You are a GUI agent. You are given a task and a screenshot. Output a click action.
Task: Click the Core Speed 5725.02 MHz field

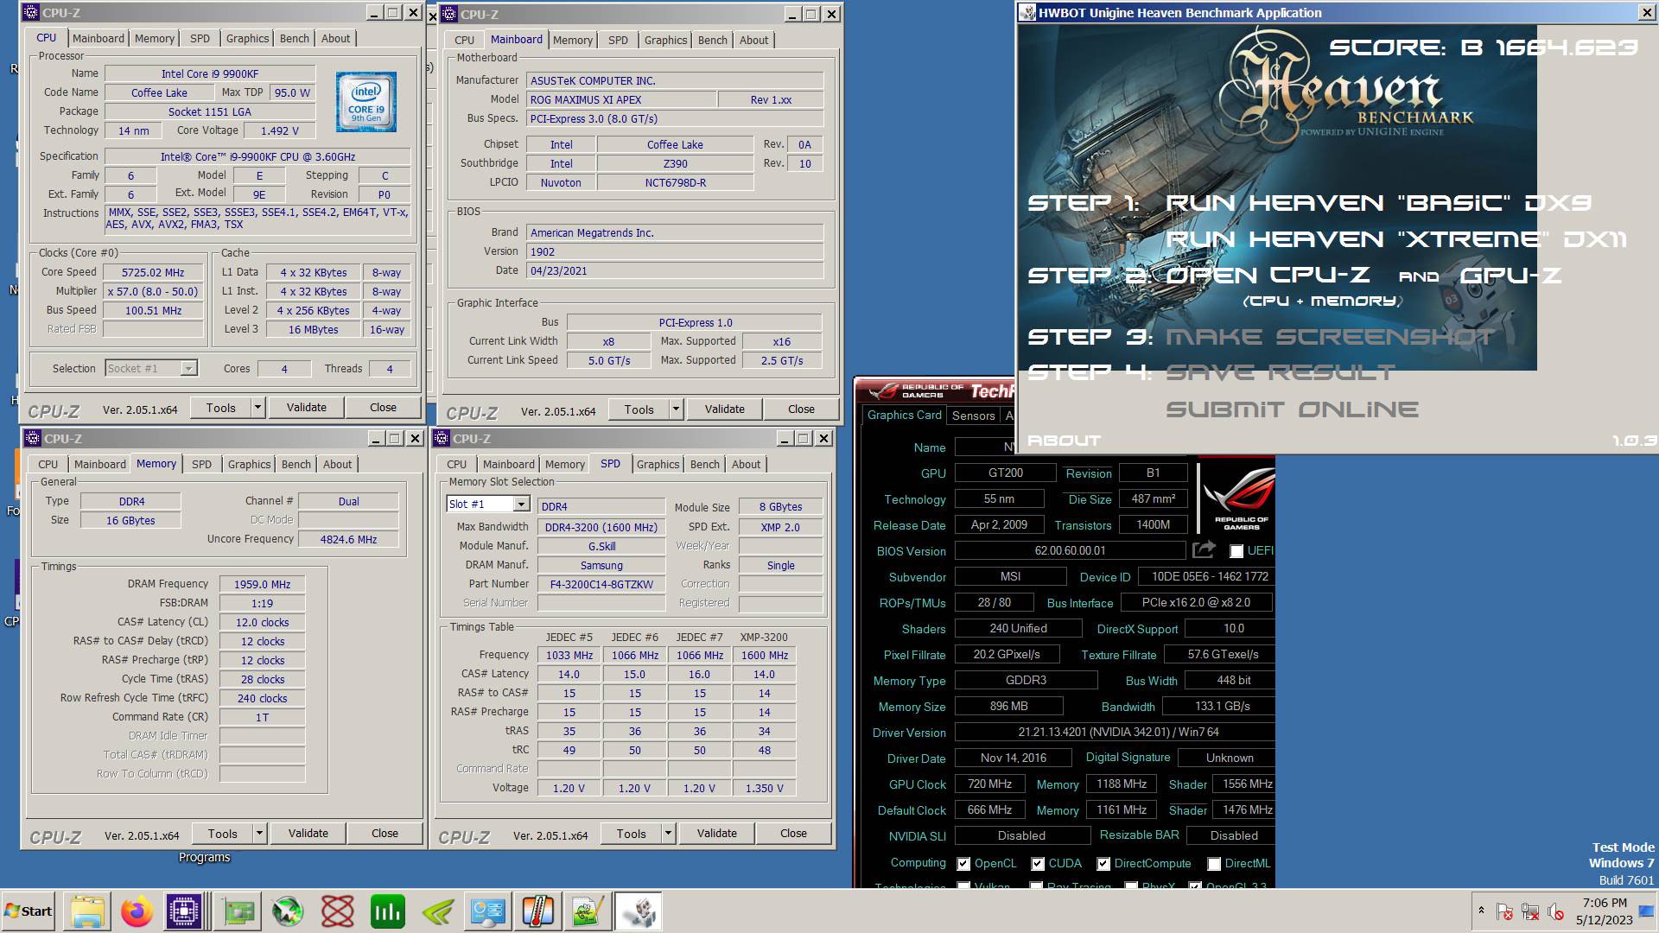153,272
